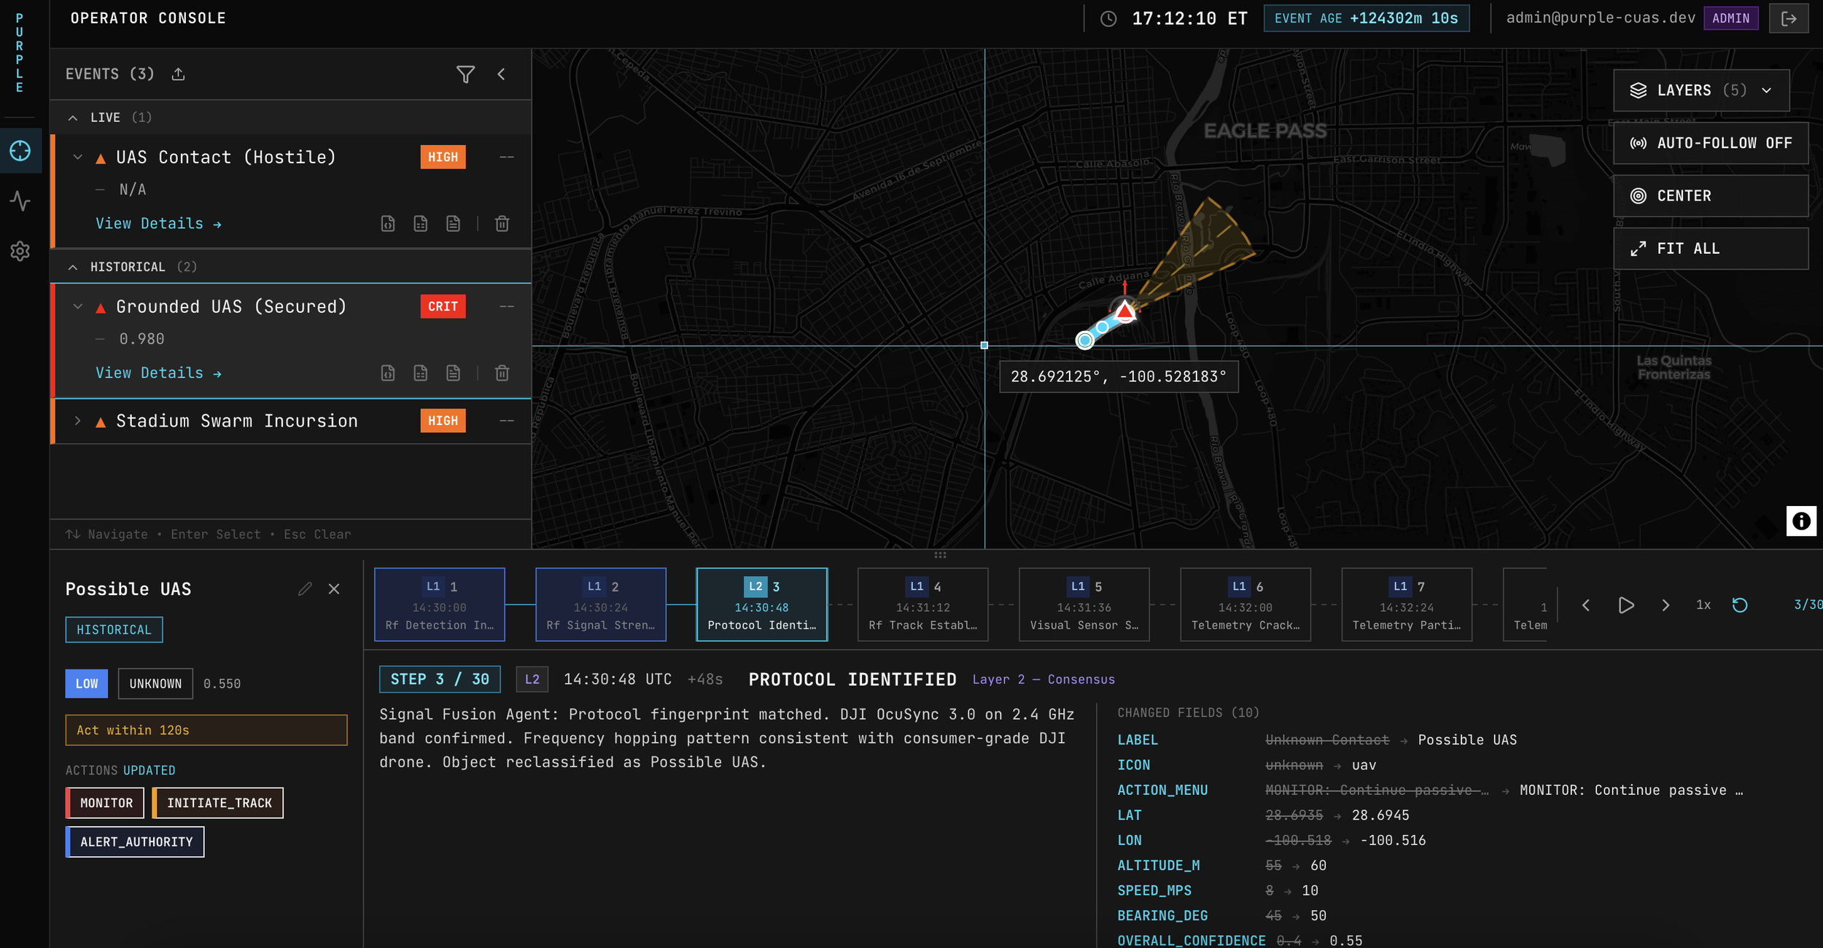Select timeline step 3 Protocol Identified
This screenshot has width=1823, height=948.
pyautogui.click(x=762, y=605)
